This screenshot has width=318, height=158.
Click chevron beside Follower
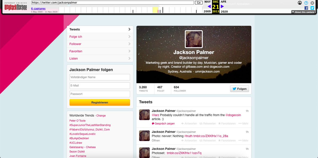[x=129, y=44]
